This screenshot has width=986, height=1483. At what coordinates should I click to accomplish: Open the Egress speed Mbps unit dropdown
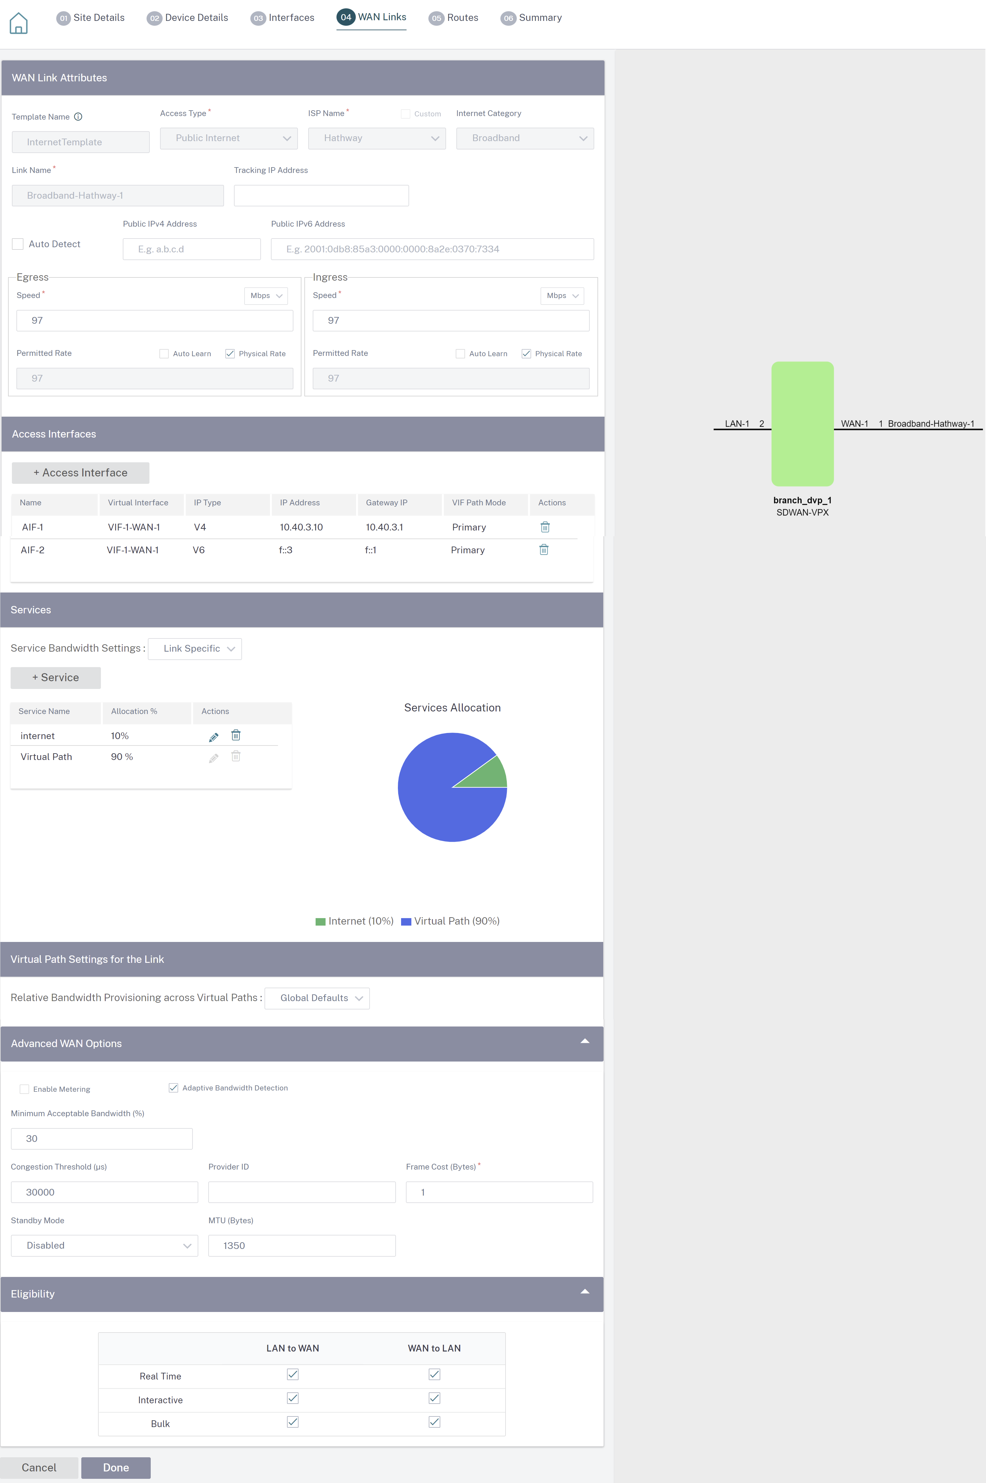coord(266,295)
